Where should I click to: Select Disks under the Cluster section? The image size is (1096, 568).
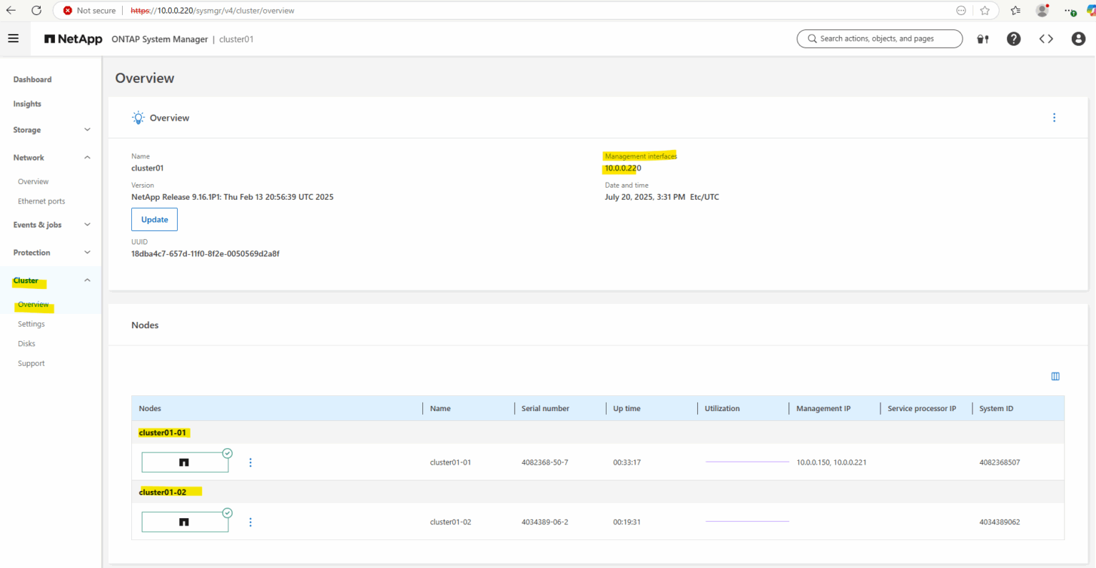point(26,343)
